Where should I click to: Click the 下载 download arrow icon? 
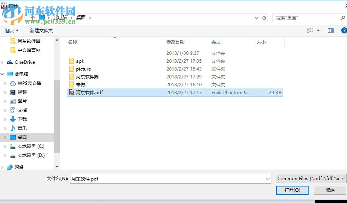[x=13, y=119]
